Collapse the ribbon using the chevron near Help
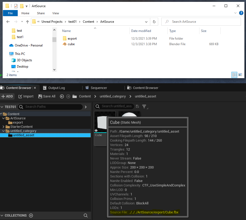 click(235, 13)
